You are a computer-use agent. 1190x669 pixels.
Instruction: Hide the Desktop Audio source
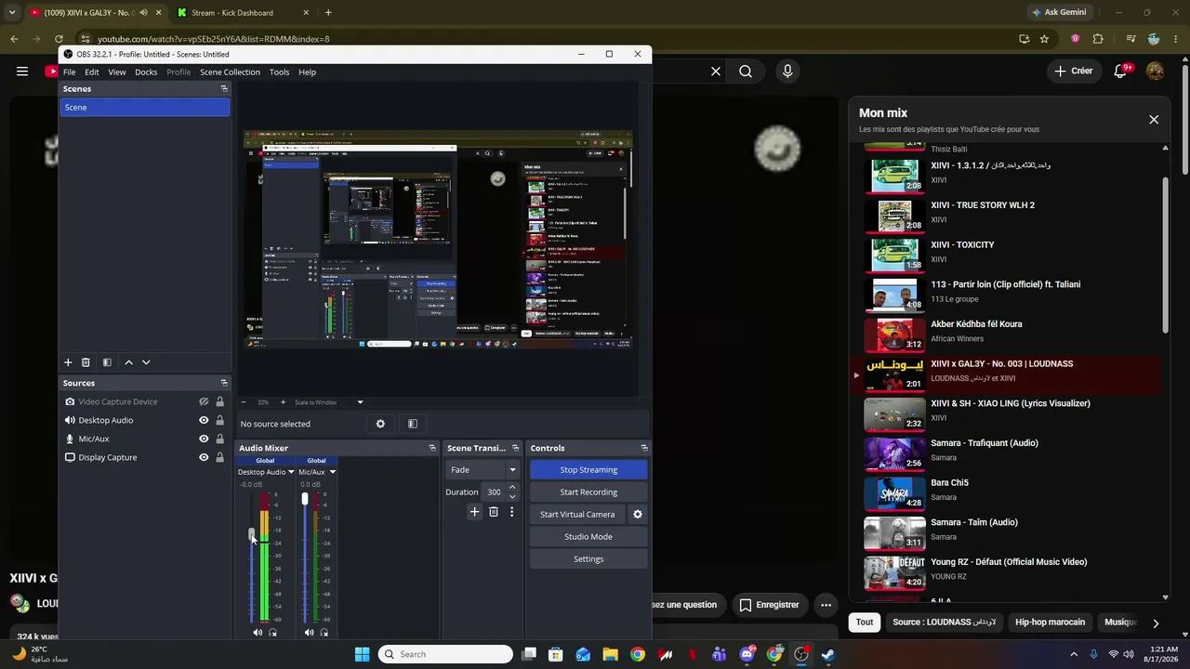(x=204, y=420)
